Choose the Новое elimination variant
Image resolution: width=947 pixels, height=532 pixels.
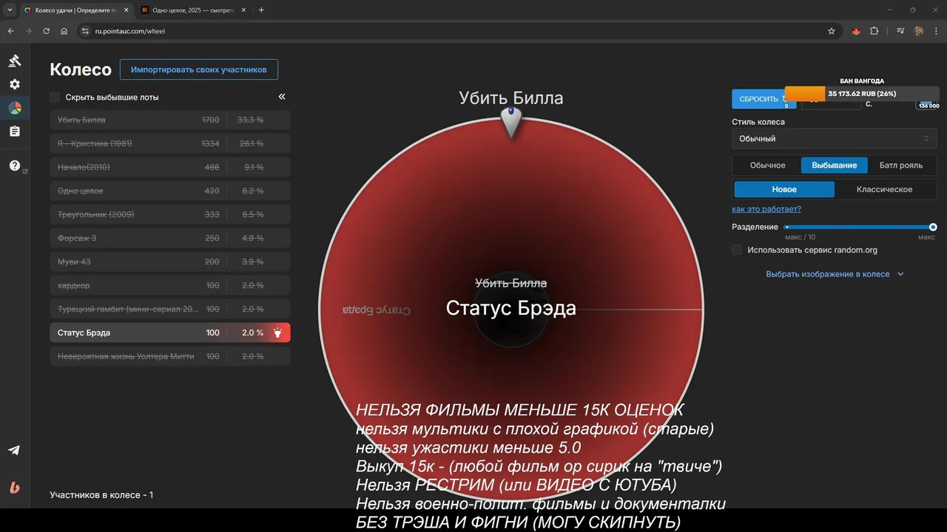[784, 189]
